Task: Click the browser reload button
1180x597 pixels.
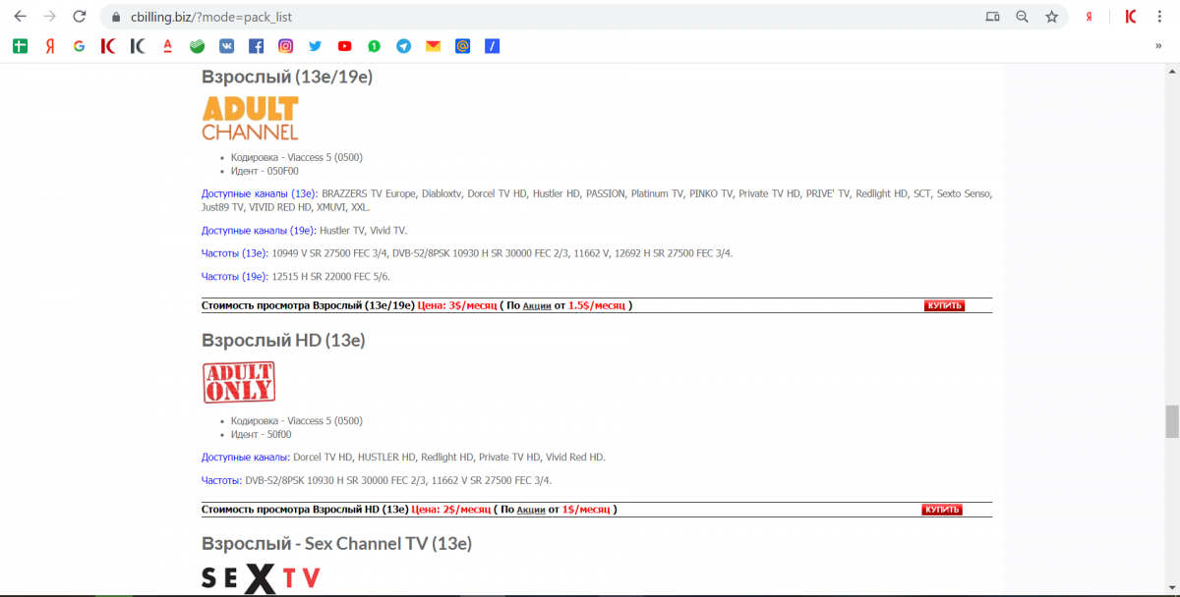Action: [x=80, y=17]
